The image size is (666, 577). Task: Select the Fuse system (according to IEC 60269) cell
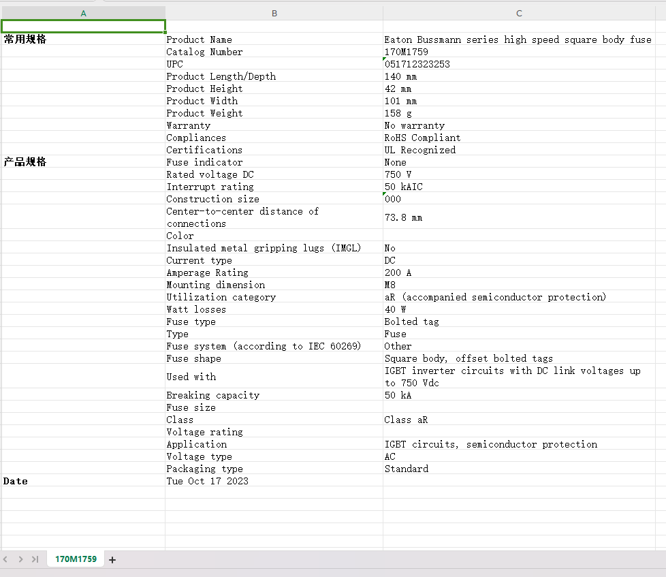[274, 346]
